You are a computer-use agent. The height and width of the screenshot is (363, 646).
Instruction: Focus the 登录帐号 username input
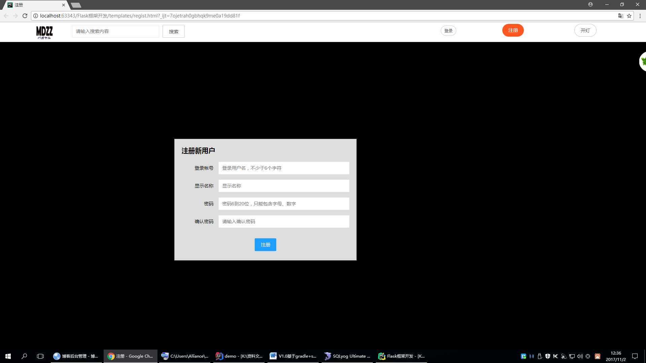coord(284,168)
